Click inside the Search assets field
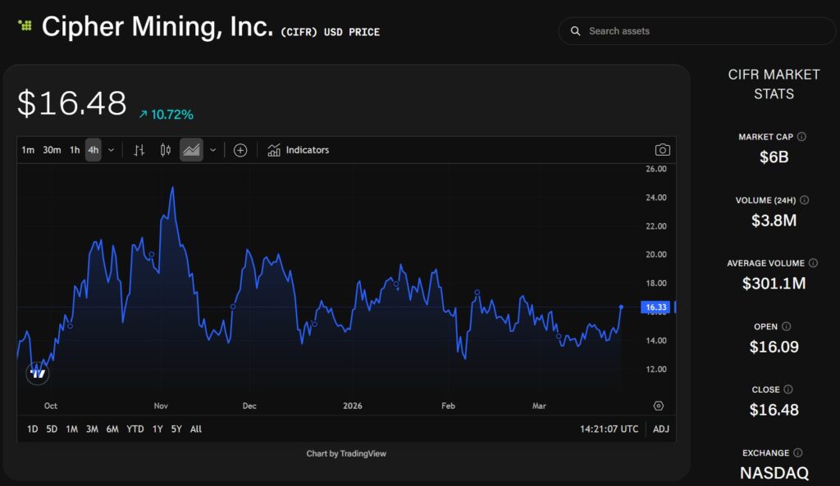 (697, 30)
